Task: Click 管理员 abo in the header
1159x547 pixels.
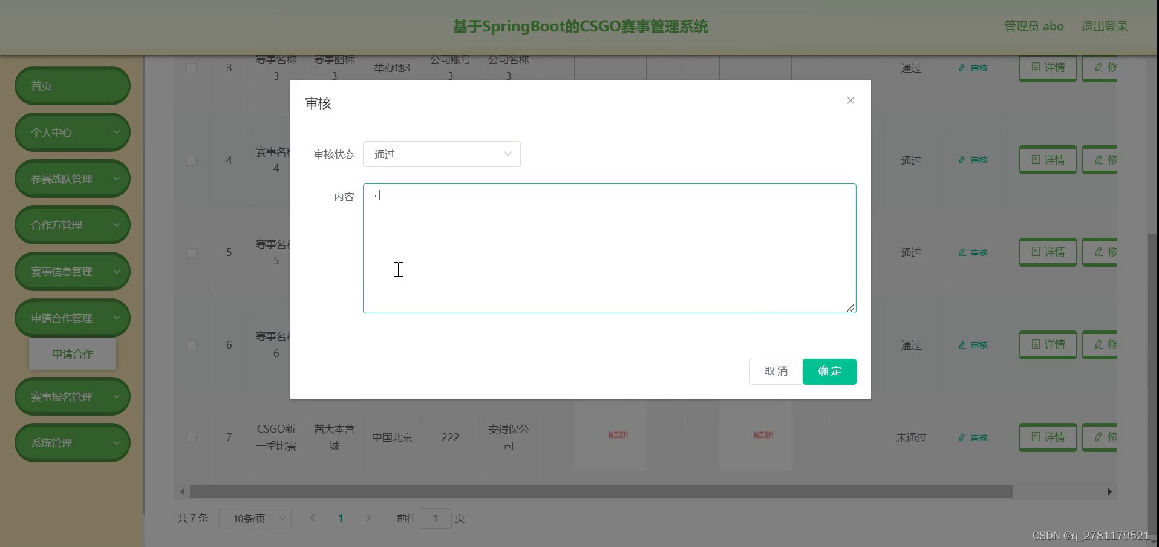Action: (1034, 26)
